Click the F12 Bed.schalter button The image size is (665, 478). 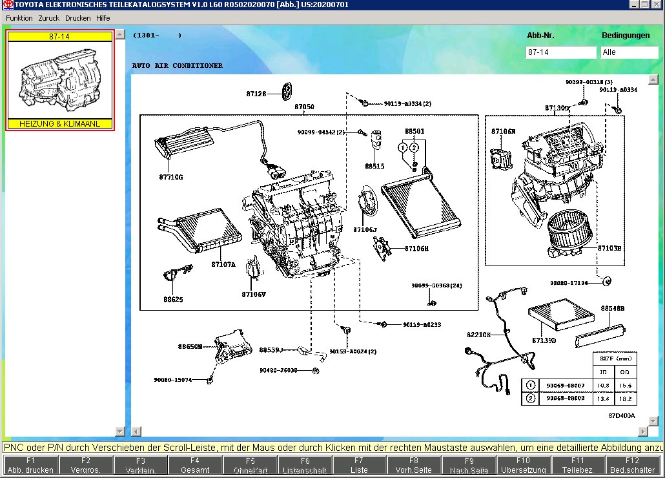(x=632, y=465)
